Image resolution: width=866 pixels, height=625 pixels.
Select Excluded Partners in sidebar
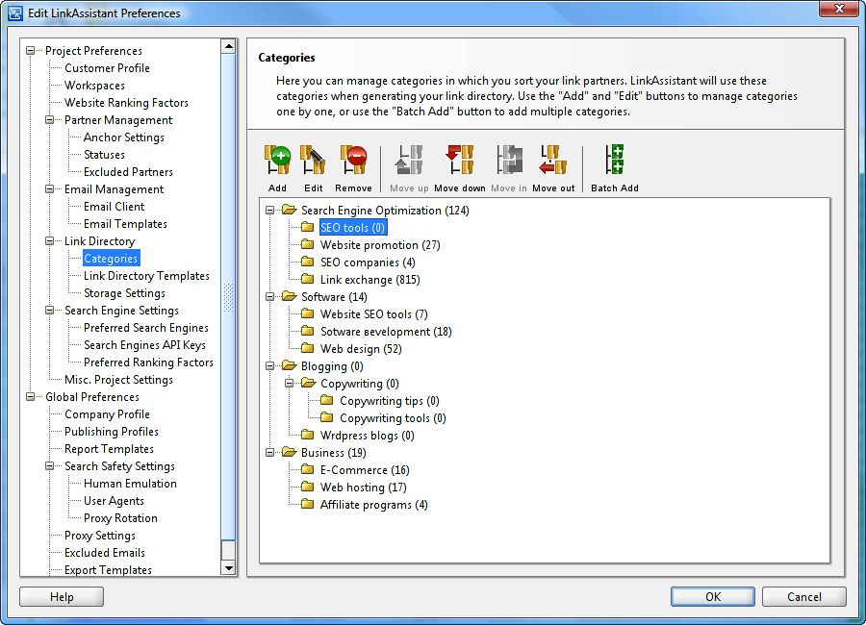click(128, 172)
